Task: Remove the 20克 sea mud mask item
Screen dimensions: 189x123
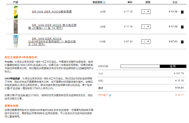Action: [x=182, y=27]
